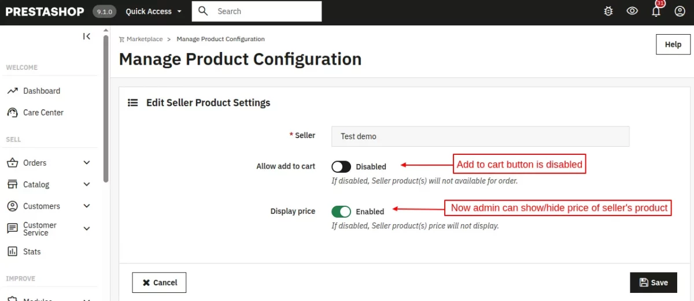This screenshot has width=694, height=301.
Task: Click the Care Center headset icon
Action: click(12, 113)
